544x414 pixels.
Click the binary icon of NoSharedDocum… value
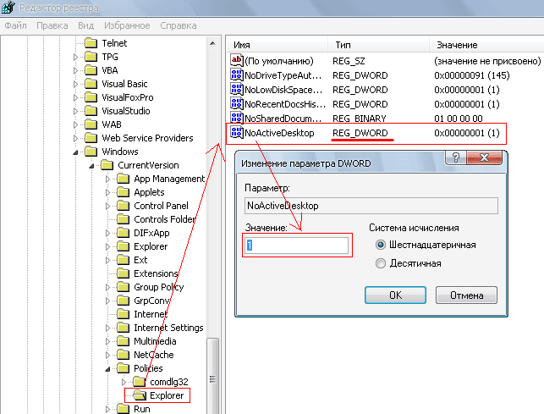(x=237, y=118)
